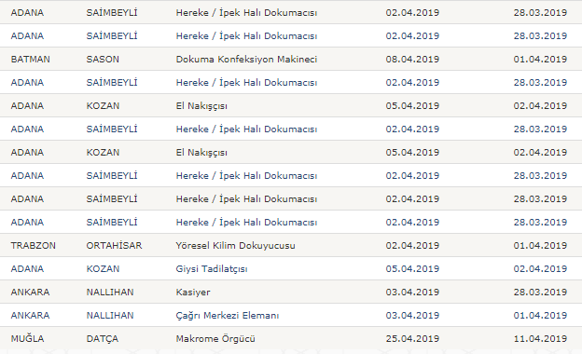Open the Yöresel Kilim Dokuyucusu listing

[x=235, y=246]
